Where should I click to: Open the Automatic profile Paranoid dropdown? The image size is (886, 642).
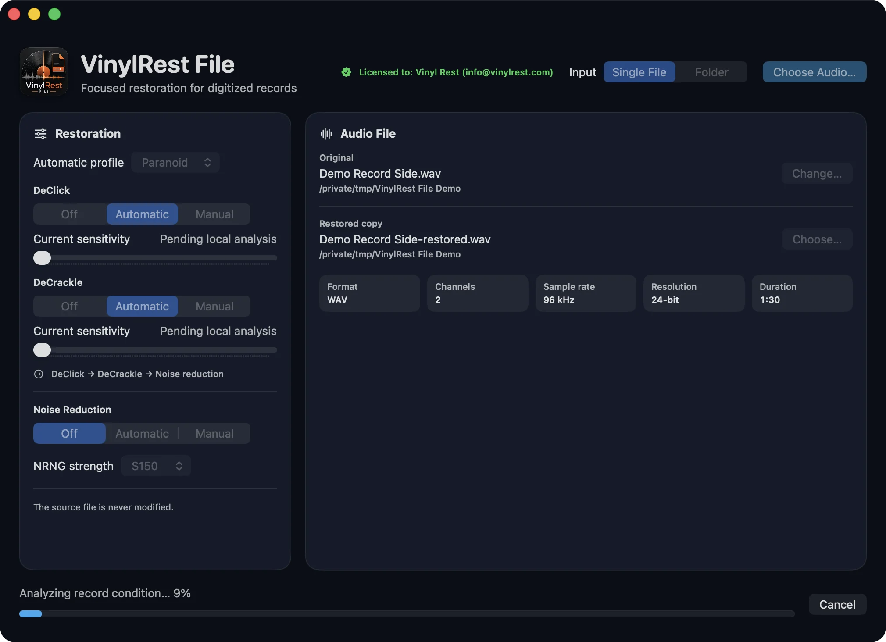[x=175, y=162]
